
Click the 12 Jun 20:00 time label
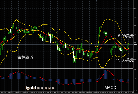[x=75, y=93]
